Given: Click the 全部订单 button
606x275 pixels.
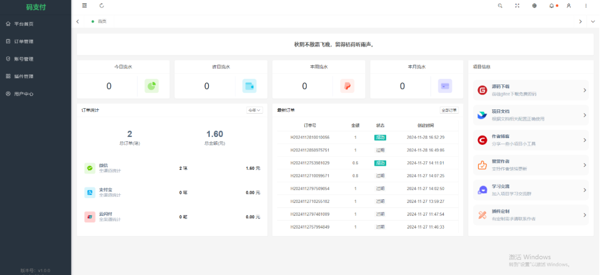Looking at the screenshot, I should click(x=449, y=110).
